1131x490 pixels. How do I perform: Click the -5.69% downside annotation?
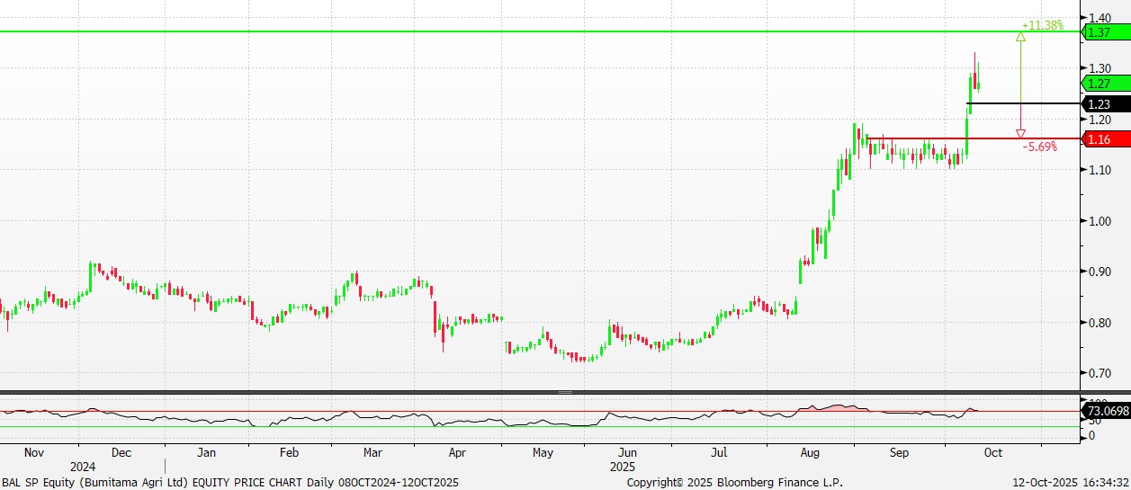click(x=1040, y=147)
